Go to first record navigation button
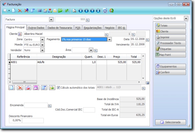This screenshot has width=195, height=133. click(x=80, y=11)
